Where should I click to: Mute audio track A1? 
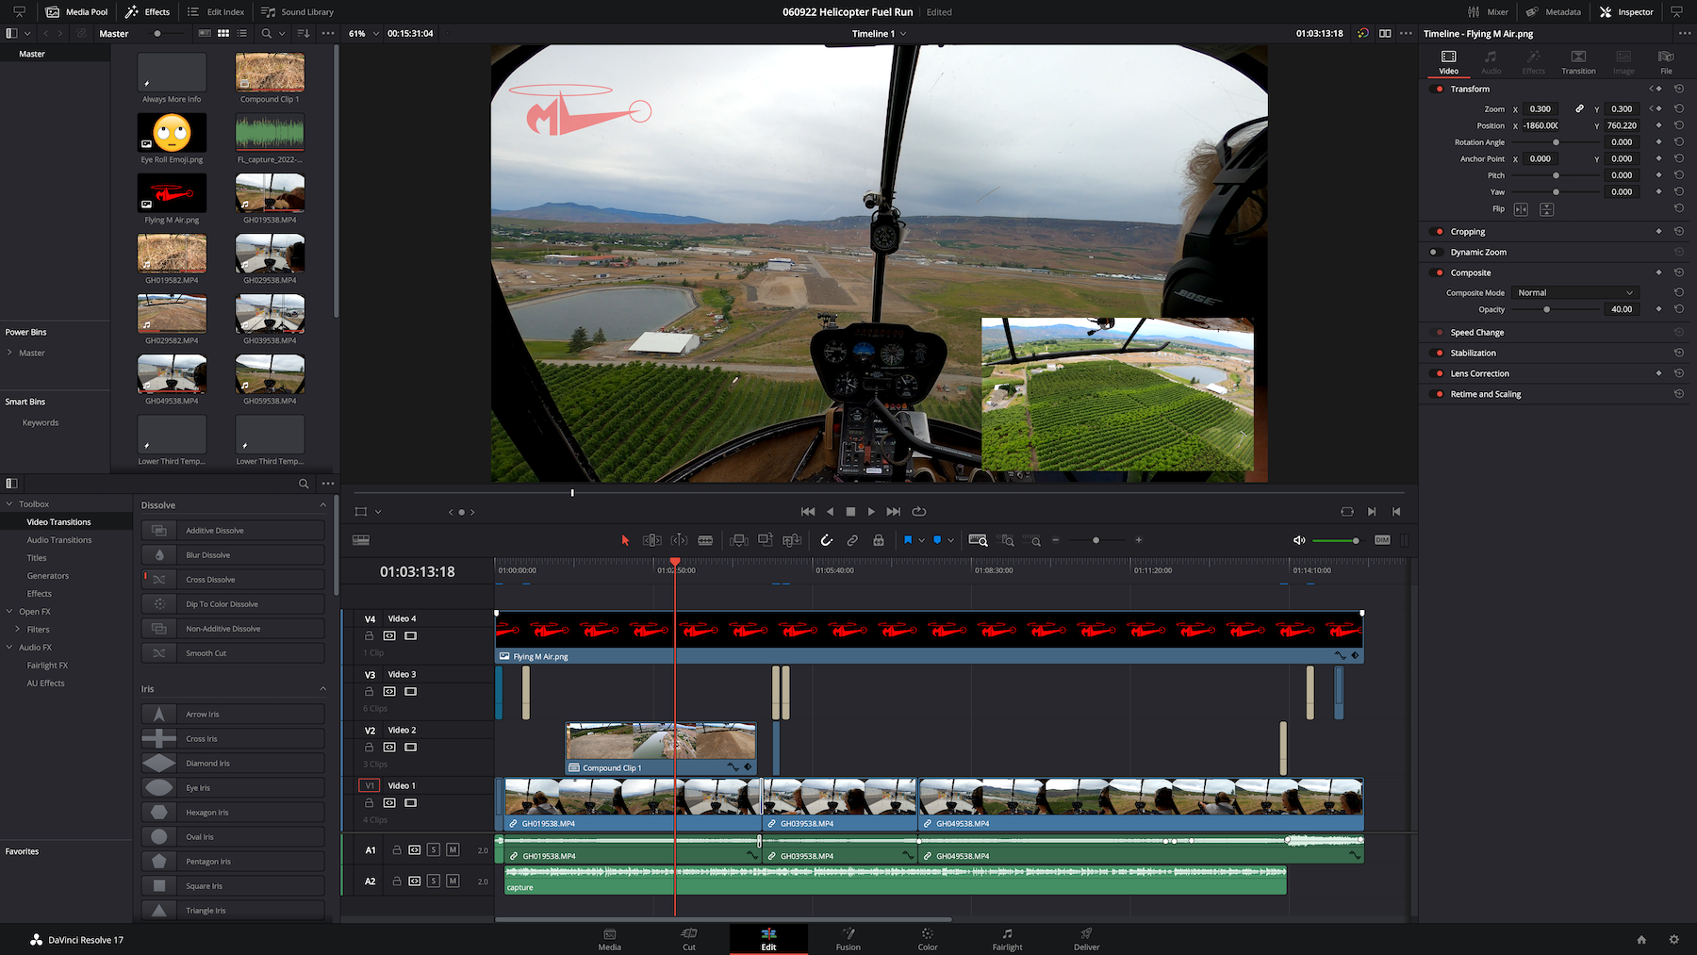click(x=453, y=850)
